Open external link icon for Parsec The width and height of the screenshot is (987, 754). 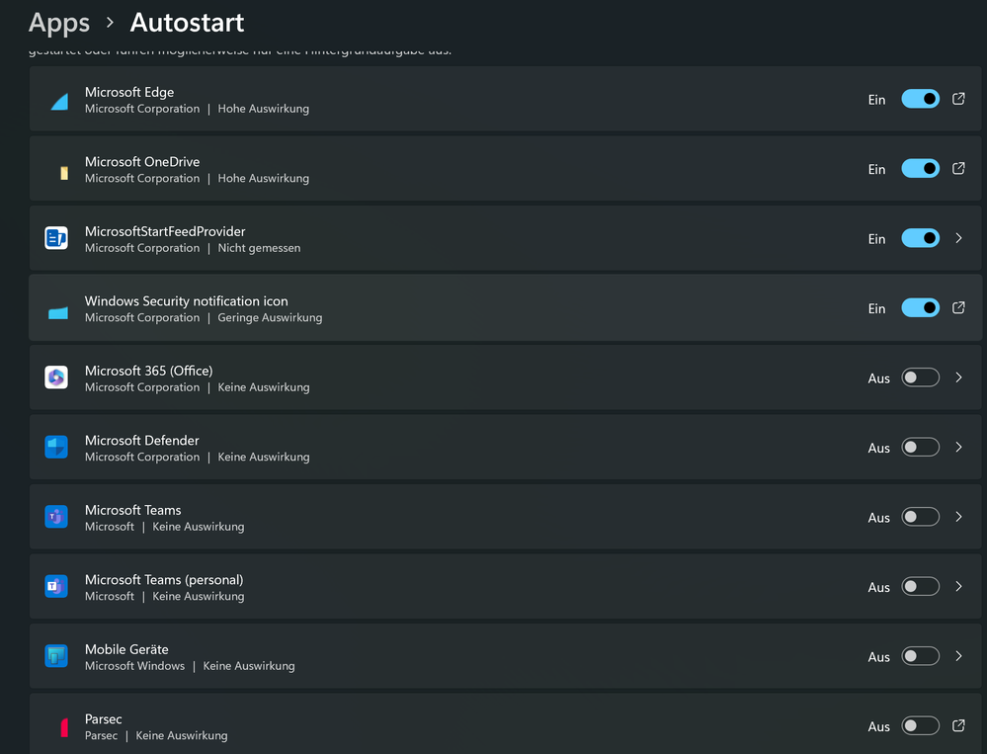tap(958, 725)
